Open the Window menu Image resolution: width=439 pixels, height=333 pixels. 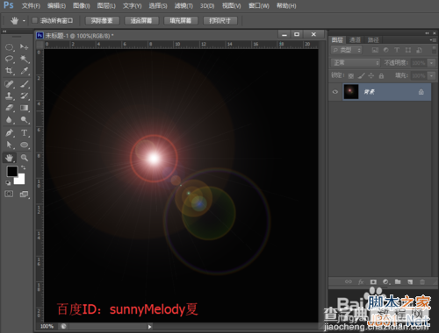(259, 6)
